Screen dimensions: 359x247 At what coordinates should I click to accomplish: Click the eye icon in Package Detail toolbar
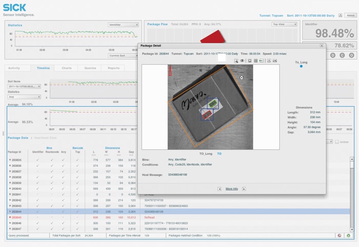(x=242, y=61)
